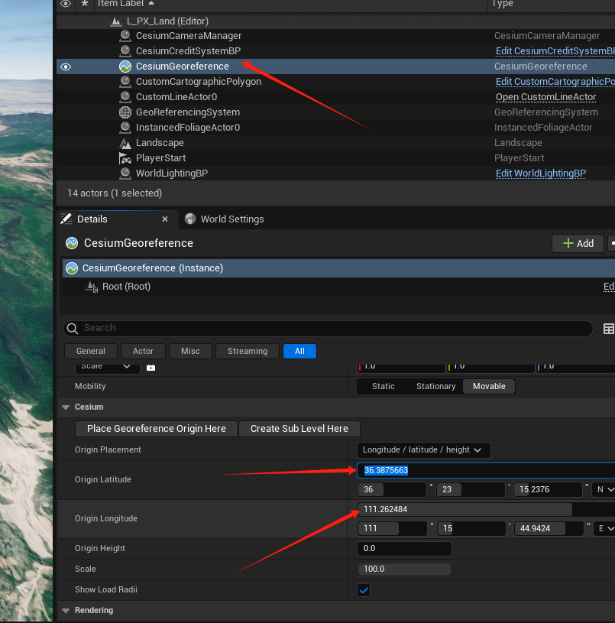Screen dimensions: 615x623
Task: Click the World Settings globe icon
Action: tap(190, 219)
